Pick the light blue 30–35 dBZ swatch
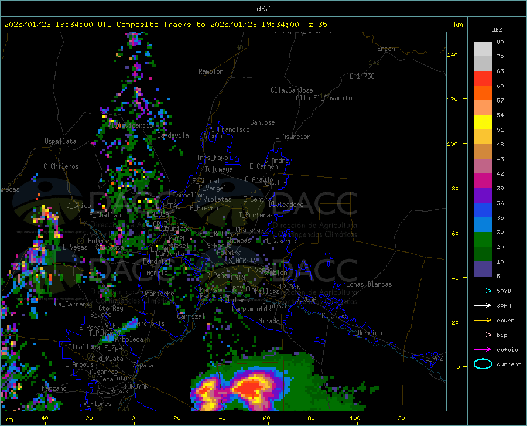This screenshot has height=426, width=527. tap(482, 225)
